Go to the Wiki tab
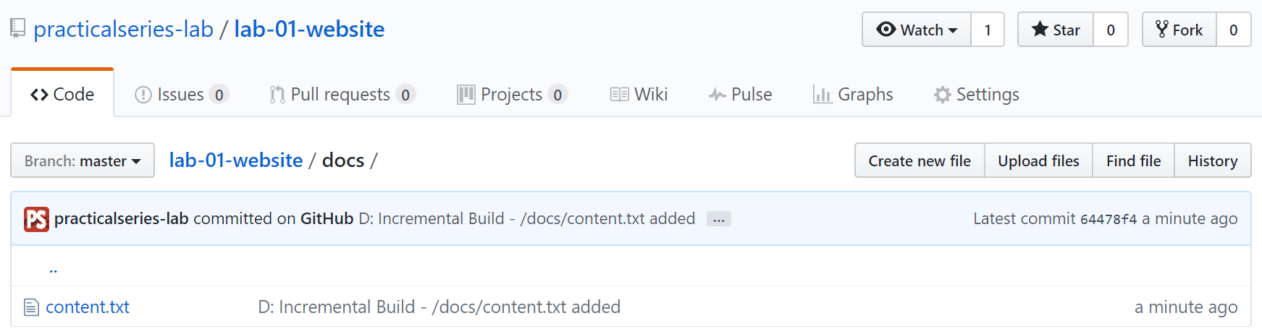Viewport: 1262px width, 334px height. tap(639, 95)
